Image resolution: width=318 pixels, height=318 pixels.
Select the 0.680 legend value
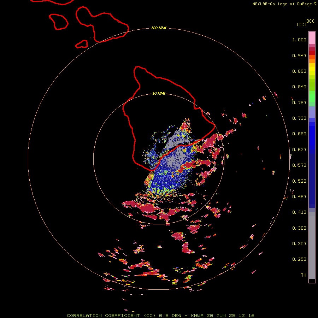click(299, 134)
